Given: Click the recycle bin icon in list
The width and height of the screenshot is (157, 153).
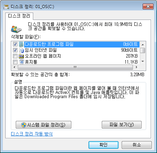Looking at the screenshot, I should point(22,62).
